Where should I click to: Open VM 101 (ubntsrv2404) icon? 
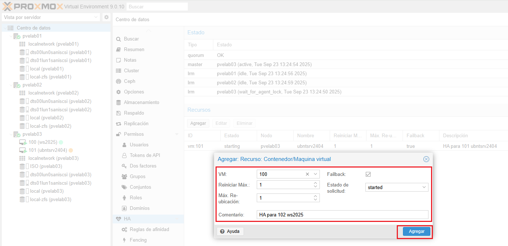pyautogui.click(x=23, y=150)
